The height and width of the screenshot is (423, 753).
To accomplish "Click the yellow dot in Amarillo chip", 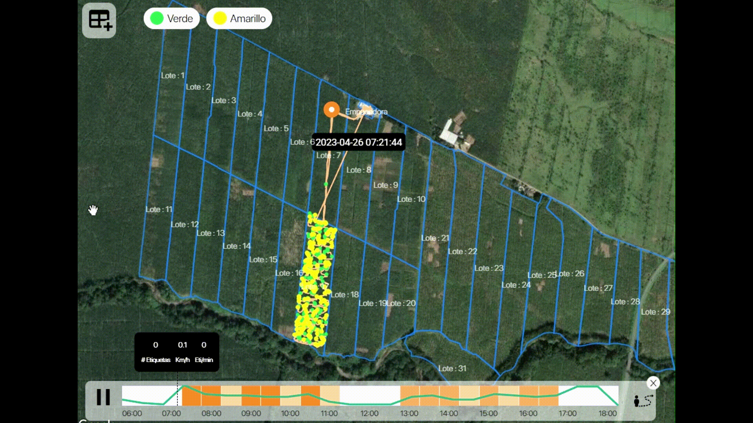I will click(220, 18).
